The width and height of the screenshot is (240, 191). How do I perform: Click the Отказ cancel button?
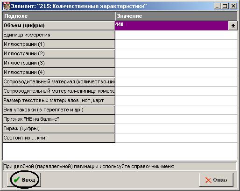pyautogui.click(x=216, y=180)
